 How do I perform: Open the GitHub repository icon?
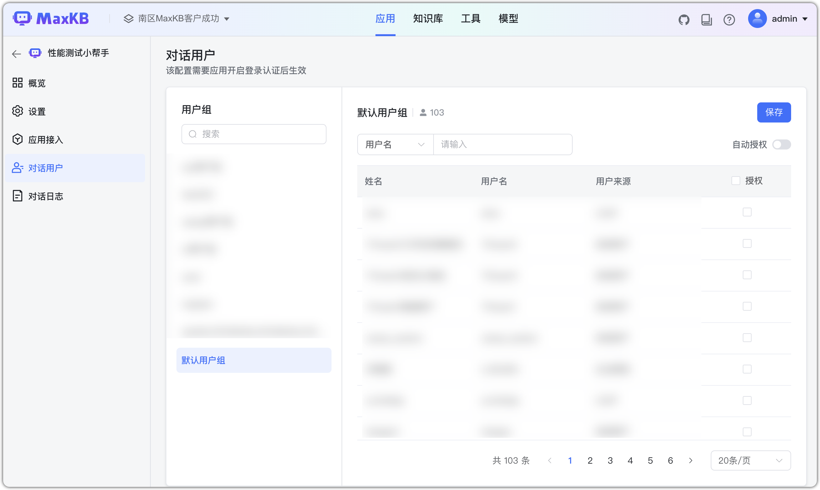click(684, 19)
